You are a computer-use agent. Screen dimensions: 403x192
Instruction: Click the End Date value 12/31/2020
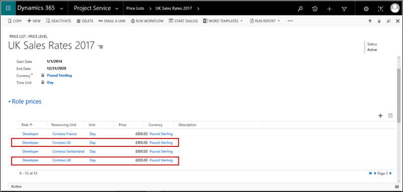(x=57, y=69)
